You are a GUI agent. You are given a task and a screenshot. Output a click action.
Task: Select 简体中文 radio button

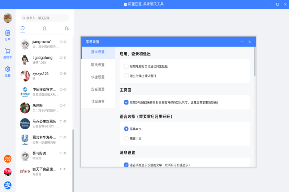point(126,129)
